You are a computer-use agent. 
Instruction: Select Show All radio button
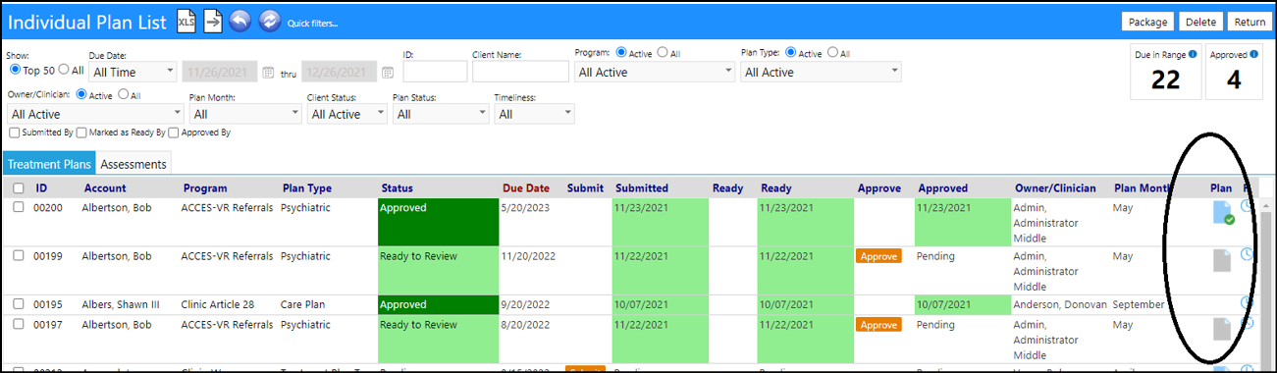(x=64, y=70)
